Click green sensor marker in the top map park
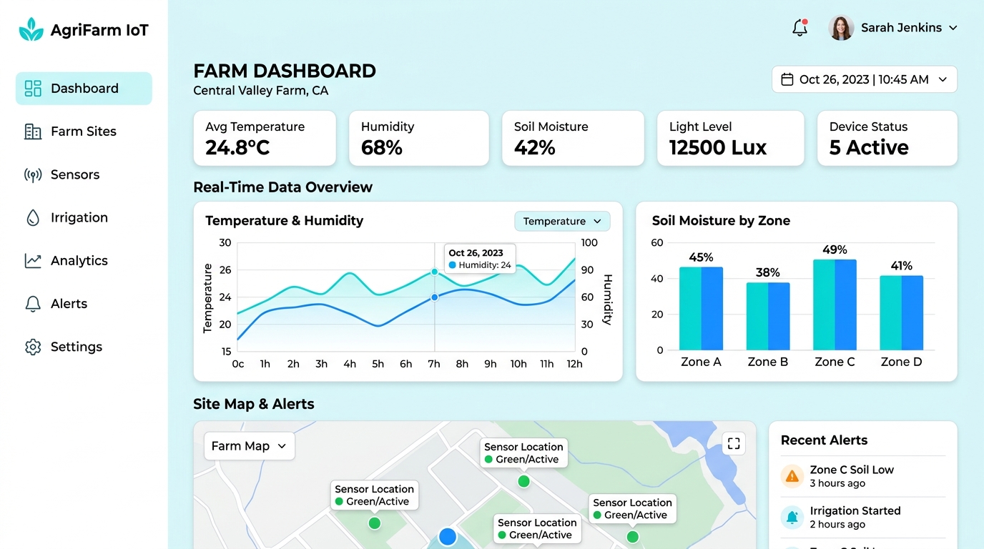Image resolution: width=984 pixels, height=549 pixels. (523, 481)
